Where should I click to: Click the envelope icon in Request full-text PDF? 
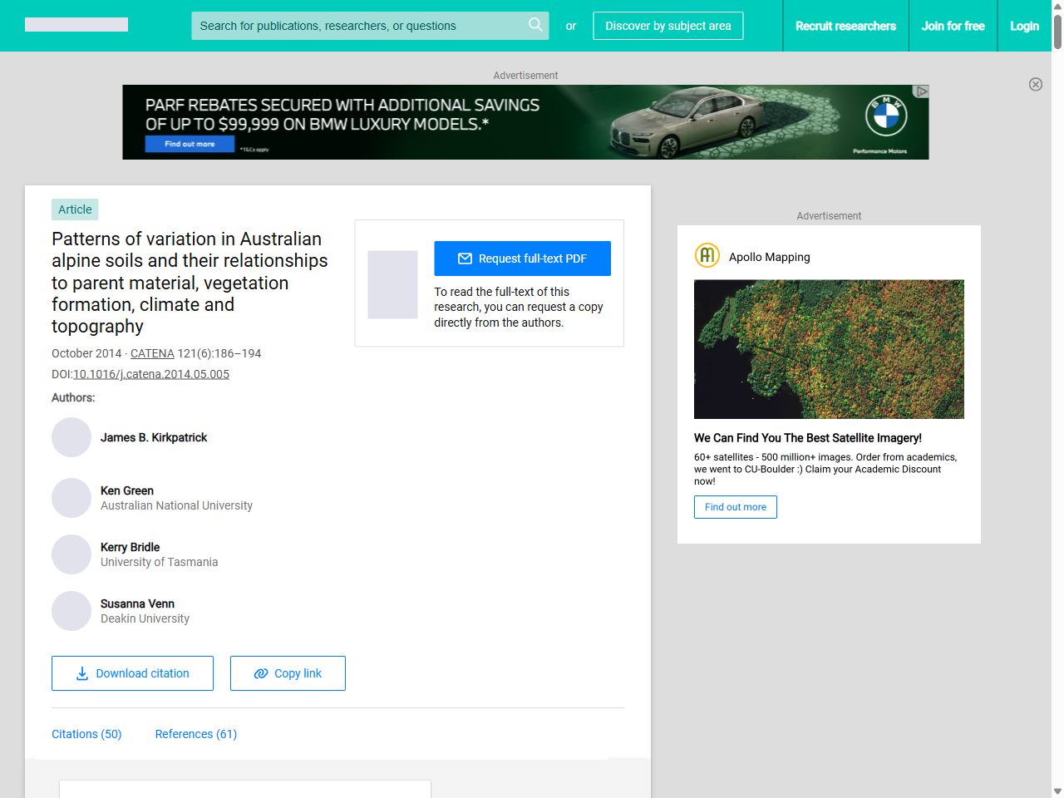coord(466,258)
